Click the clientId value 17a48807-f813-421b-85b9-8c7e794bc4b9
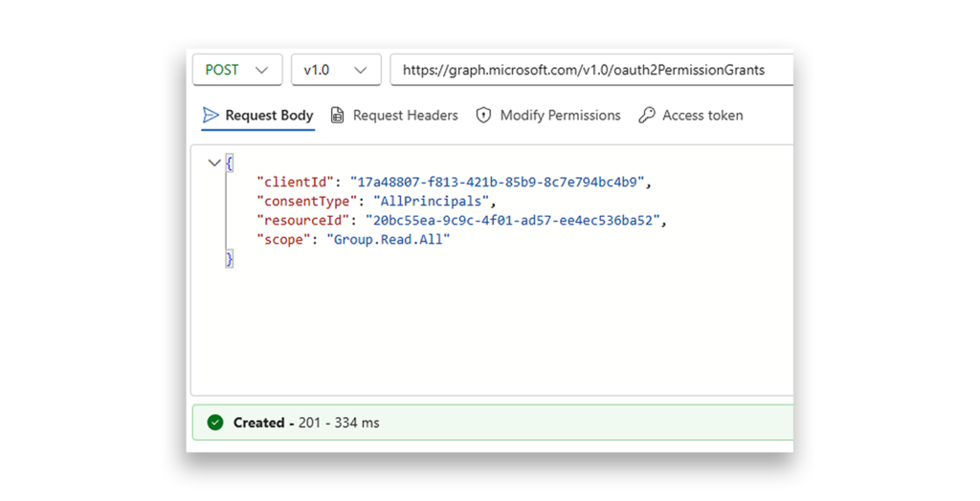980x501 pixels. [497, 183]
